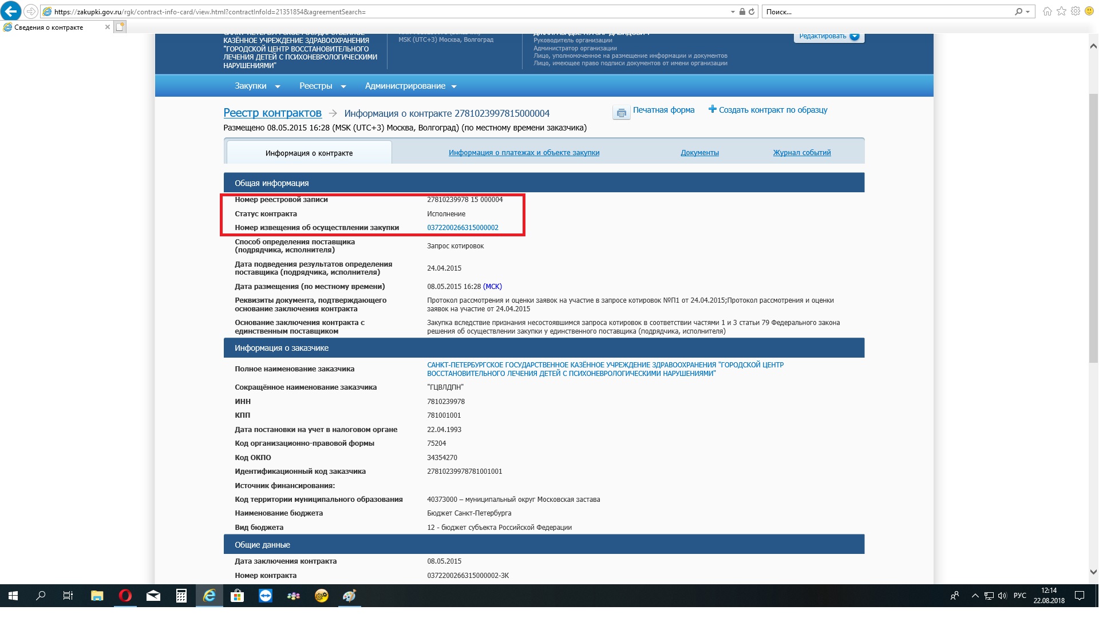The height and width of the screenshot is (618, 1099).
Task: Open browser settings gear icon
Action: (1075, 11)
